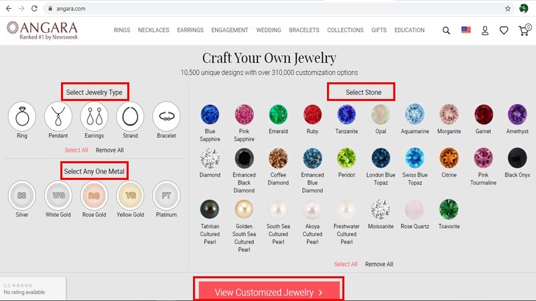Open the COLLECTIONS navigation menu
This screenshot has height=301, width=536.
point(345,30)
